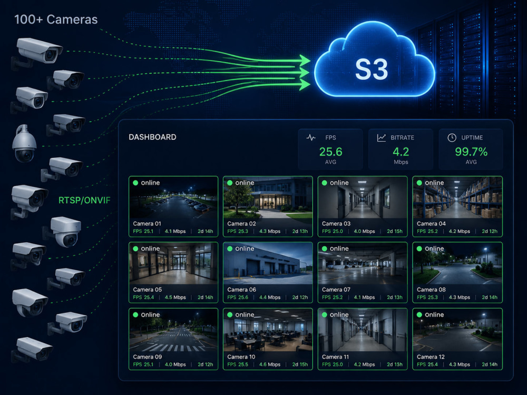Select the FPS 25.6 AVG stat card
Image resolution: width=527 pixels, height=395 pixels.
(x=330, y=149)
